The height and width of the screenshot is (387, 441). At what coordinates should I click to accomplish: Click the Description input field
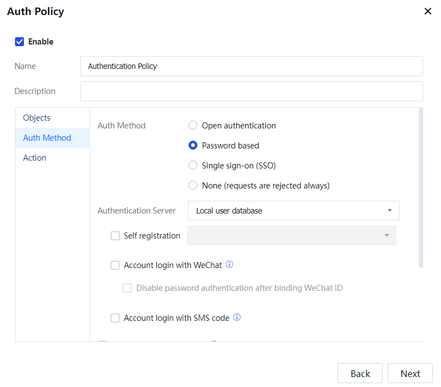pyautogui.click(x=251, y=91)
